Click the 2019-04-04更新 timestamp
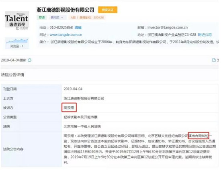The width and height of the screenshot is (221, 171). (x=14, y=60)
